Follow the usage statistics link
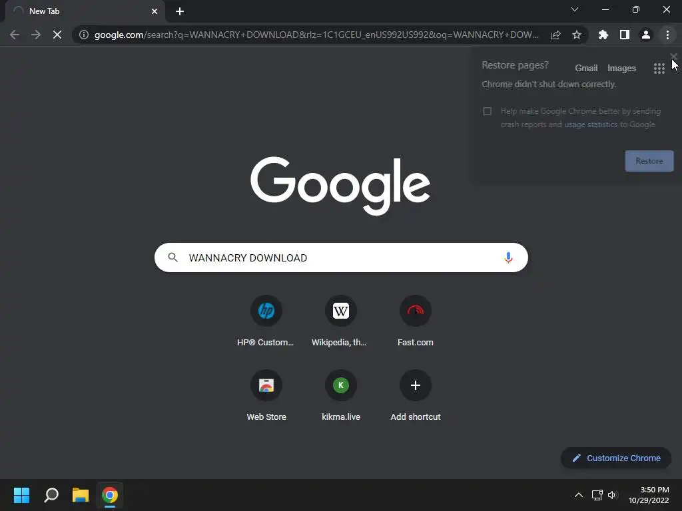 [x=591, y=124]
